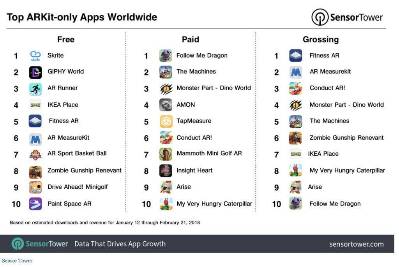The height and width of the screenshot is (267, 399).
Task: Click the Paint Space AR icon
Action: pyautogui.click(x=35, y=204)
